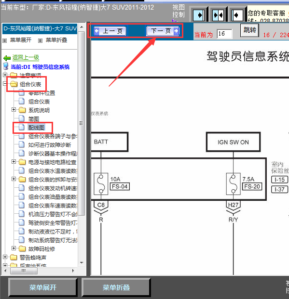Viewport: 289px width, 299px height.
Task: Open 机油压力警告灯不会 document
Action: coord(53,214)
